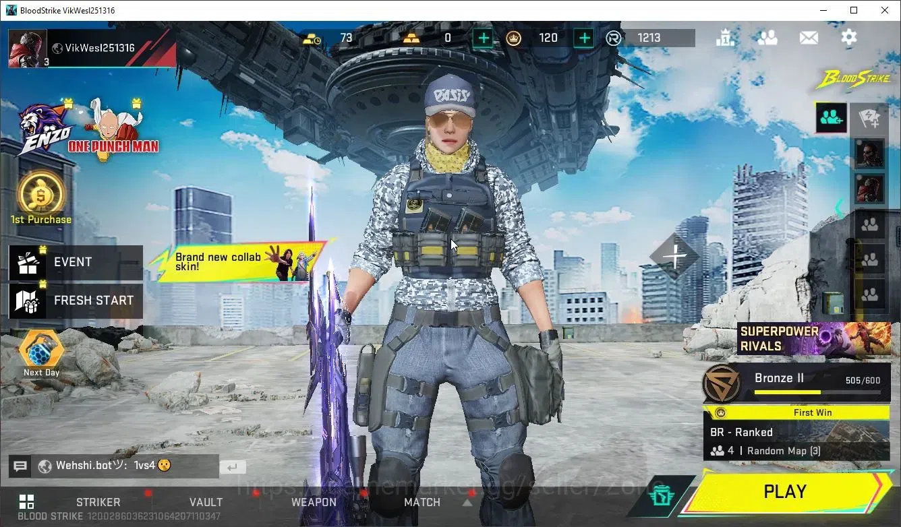Image resolution: width=901 pixels, height=527 pixels.
Task: Open the Bronze II rank emblem
Action: (722, 383)
